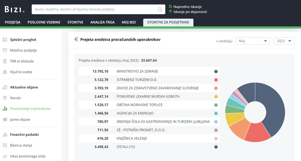
Task: Open the POSLOVNE VSEBINE menu
Action: tap(44, 22)
